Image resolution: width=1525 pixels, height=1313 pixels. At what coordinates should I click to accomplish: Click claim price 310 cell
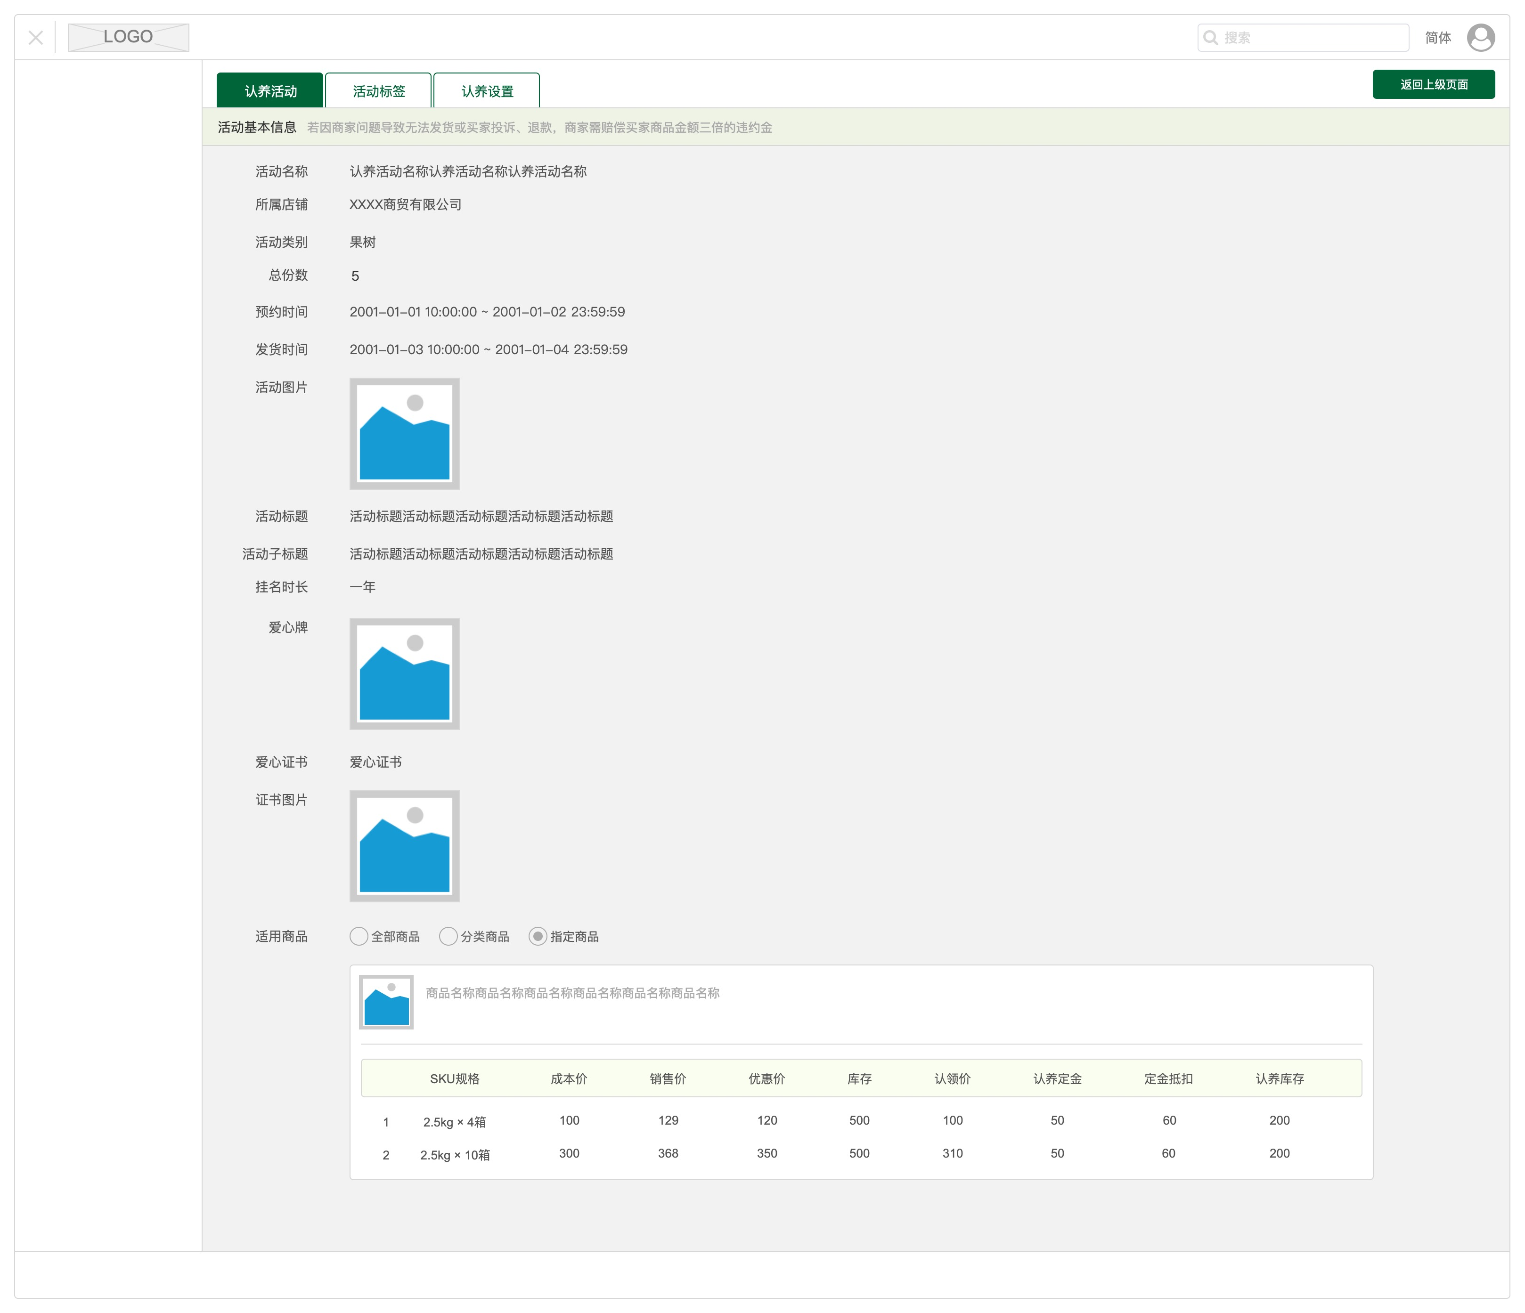click(x=953, y=1153)
